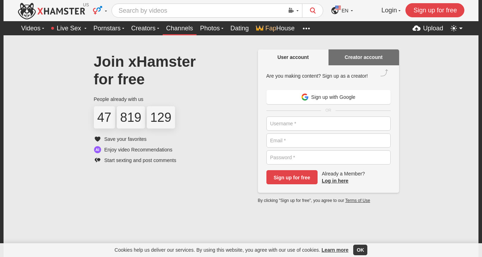Screen dimensions: 482x257
Task: Open the three-dots more menu
Action: click(306, 28)
